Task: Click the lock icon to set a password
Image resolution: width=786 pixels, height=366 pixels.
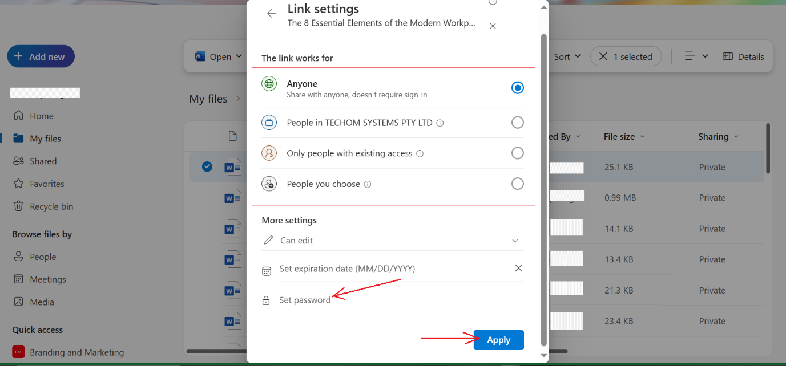Action: (x=267, y=299)
